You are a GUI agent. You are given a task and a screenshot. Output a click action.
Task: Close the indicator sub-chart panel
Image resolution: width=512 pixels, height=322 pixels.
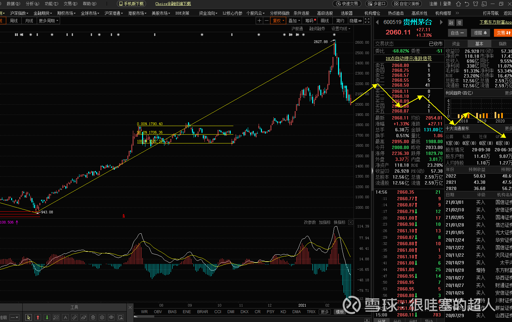point(351,222)
